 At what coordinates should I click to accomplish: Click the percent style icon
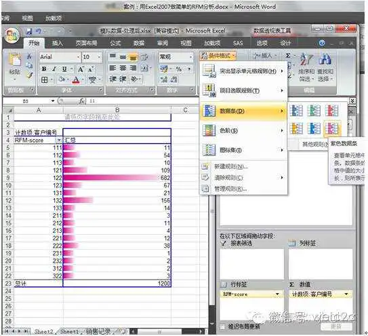tap(179, 69)
